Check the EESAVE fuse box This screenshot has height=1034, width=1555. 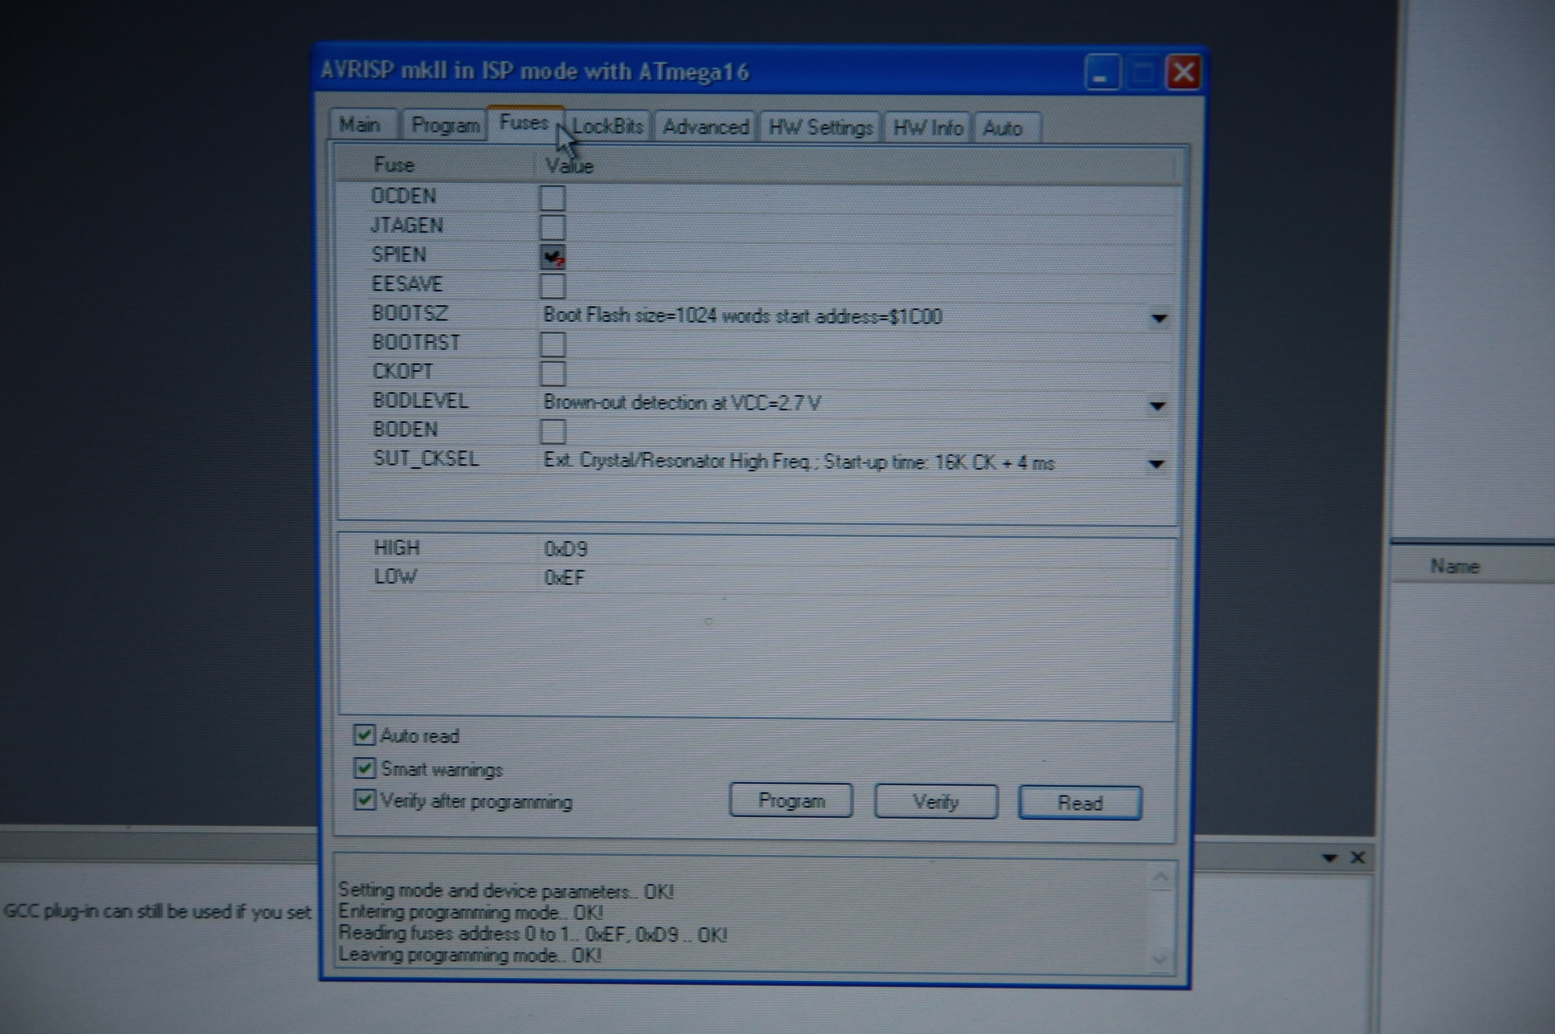[x=552, y=286]
